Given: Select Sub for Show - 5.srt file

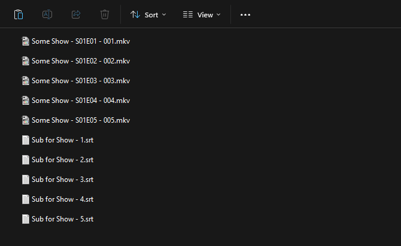Looking at the screenshot, I should tap(62, 219).
